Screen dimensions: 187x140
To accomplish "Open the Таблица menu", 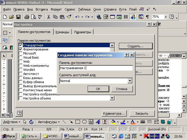I will point(84,9).
